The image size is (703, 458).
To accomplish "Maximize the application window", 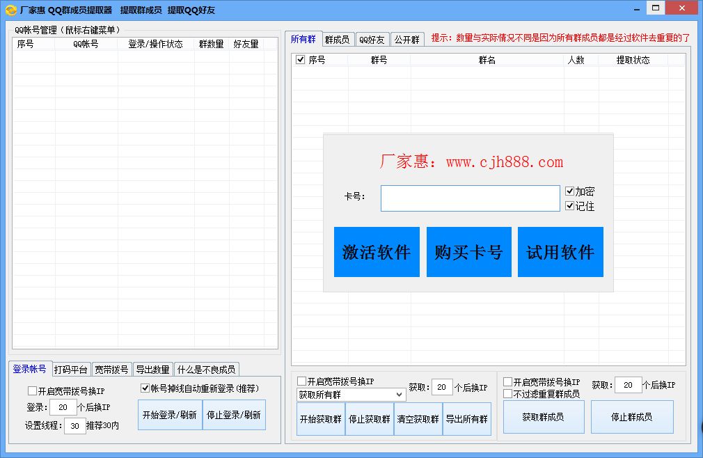I will pyautogui.click(x=656, y=8).
